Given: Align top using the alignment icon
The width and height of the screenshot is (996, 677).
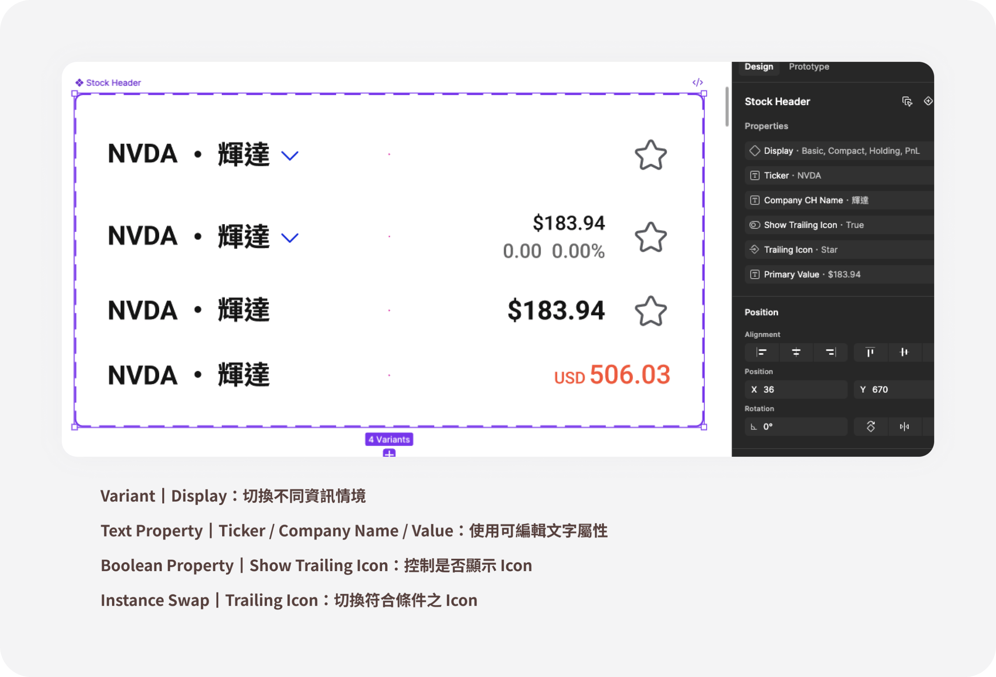Looking at the screenshot, I should point(870,352).
